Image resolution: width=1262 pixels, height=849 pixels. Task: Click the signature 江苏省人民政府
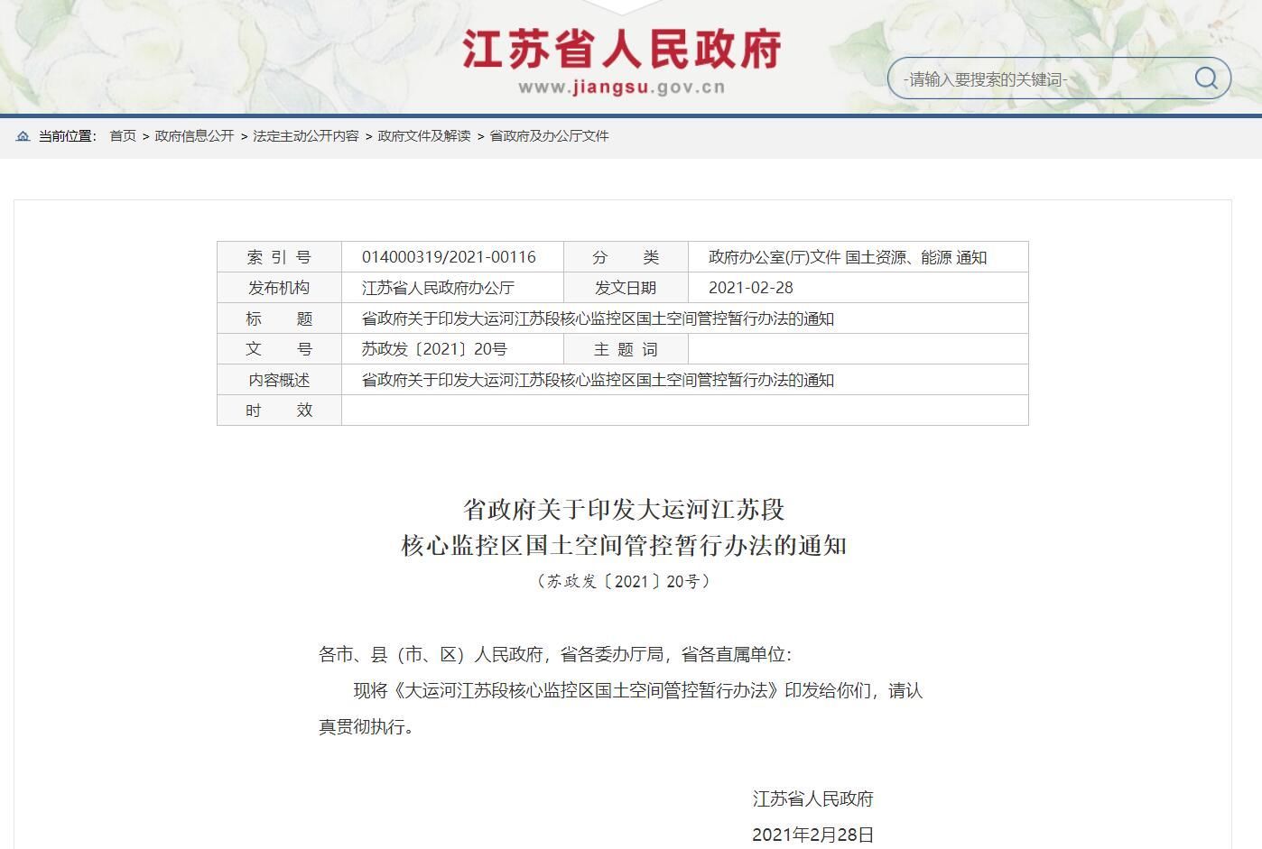pyautogui.click(x=813, y=799)
